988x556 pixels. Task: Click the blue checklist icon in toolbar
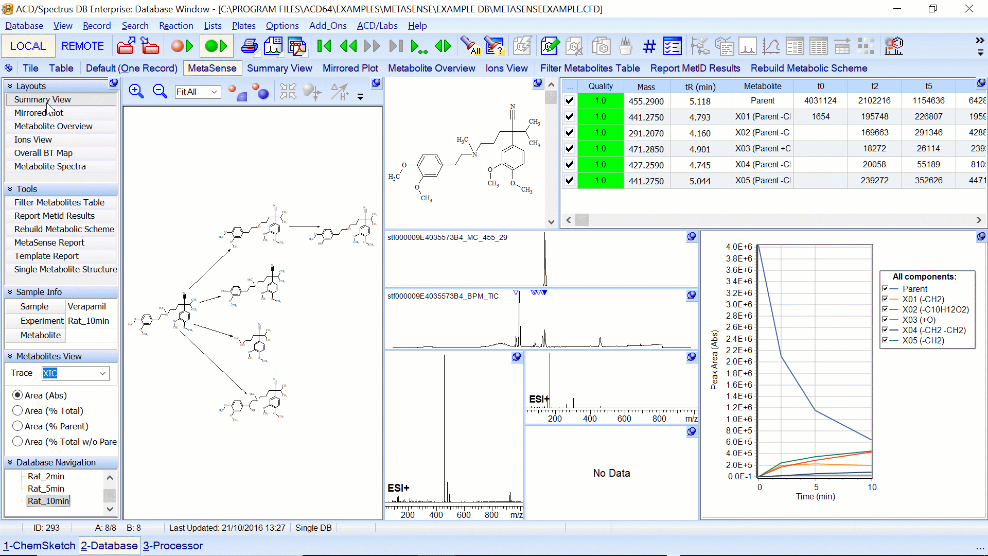(x=672, y=46)
